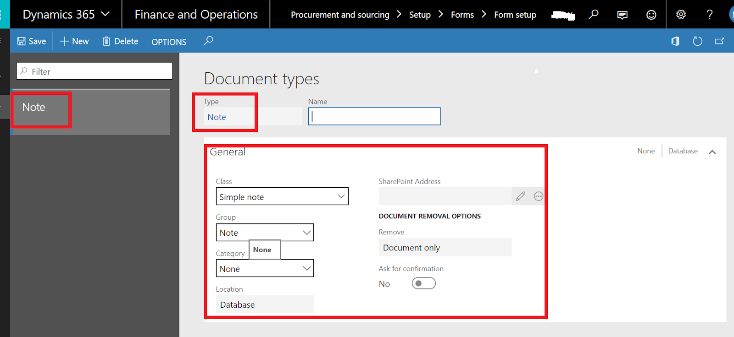Open the Category dropdown
734x337 pixels.
[x=265, y=269]
